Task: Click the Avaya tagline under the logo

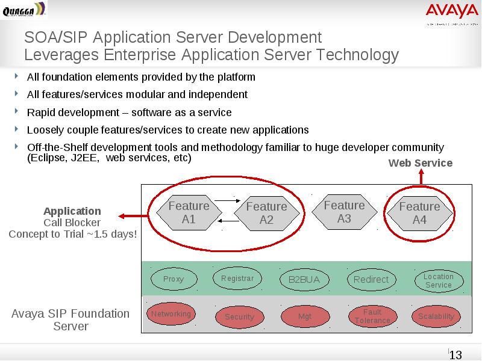Action: point(452,24)
